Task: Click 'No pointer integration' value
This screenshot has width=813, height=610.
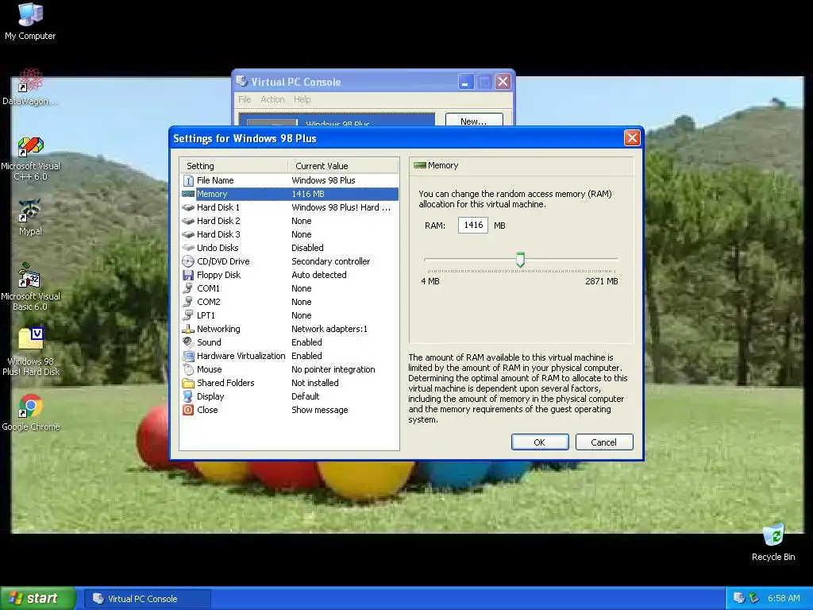Action: (x=333, y=369)
